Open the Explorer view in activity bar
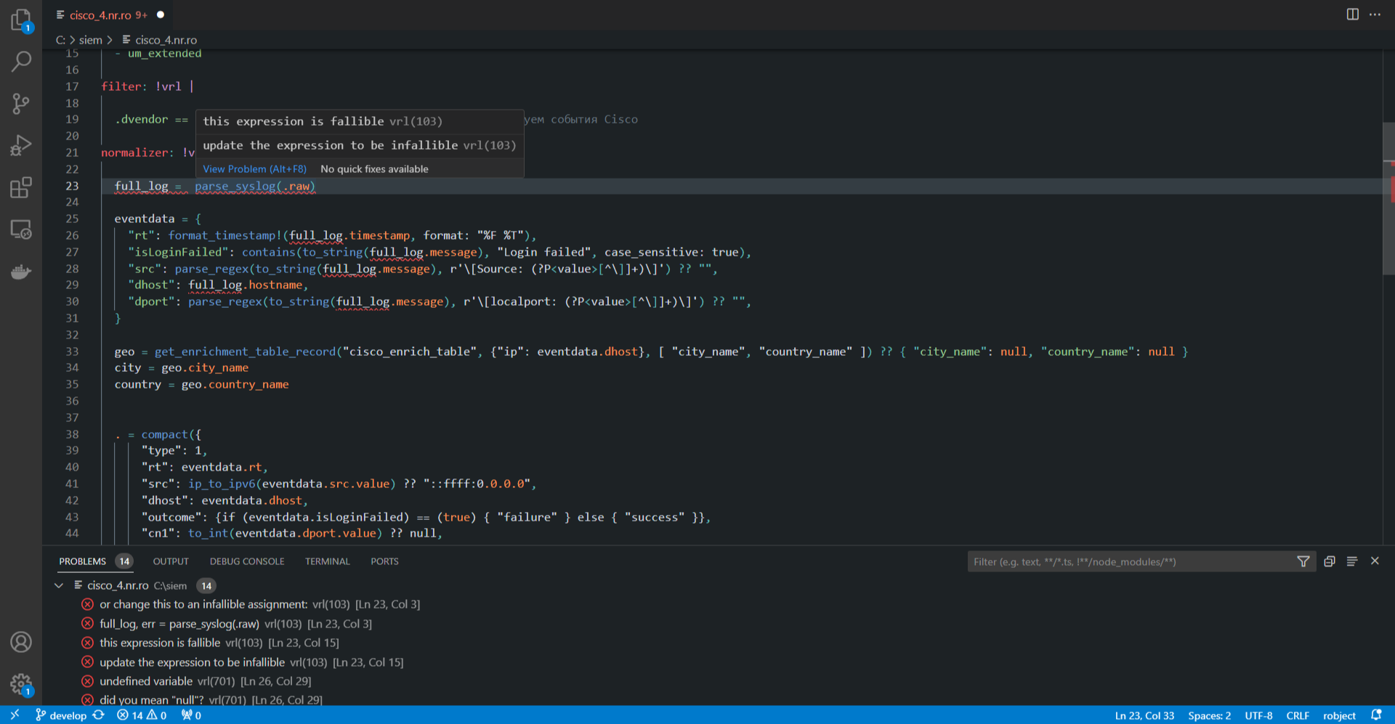The image size is (1395, 724). (x=21, y=20)
